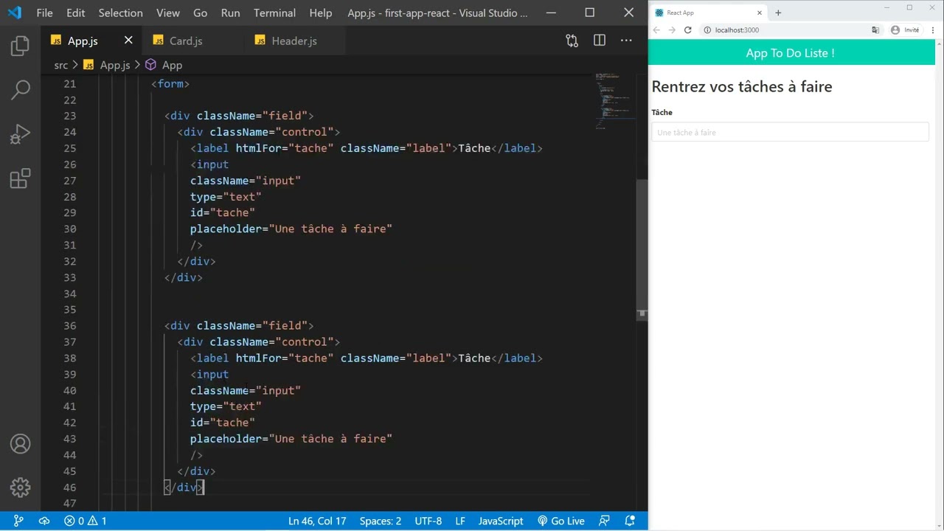Open the Extensions view in the activity bar
Viewport: 944px width, 531px height.
21,178
